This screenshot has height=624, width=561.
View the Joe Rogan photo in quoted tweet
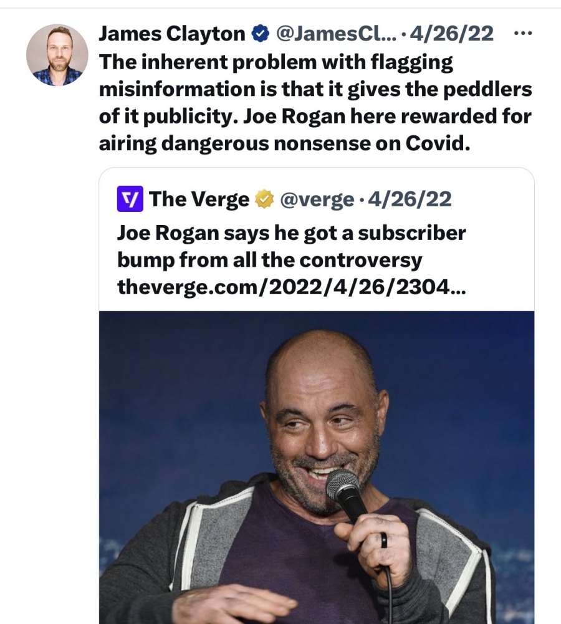pyautogui.click(x=317, y=467)
